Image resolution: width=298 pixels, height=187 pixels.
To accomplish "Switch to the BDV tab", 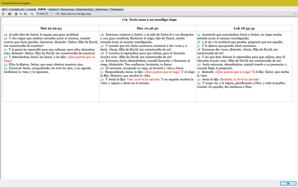I will (x=4, y=9).
